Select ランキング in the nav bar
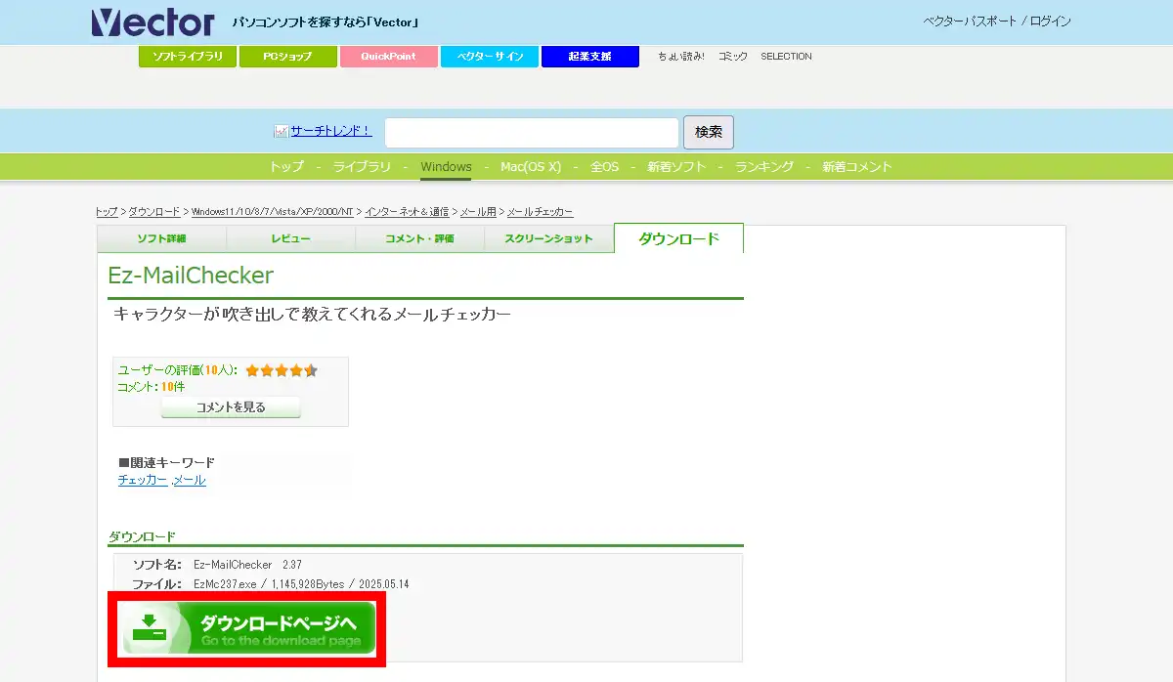 point(764,167)
